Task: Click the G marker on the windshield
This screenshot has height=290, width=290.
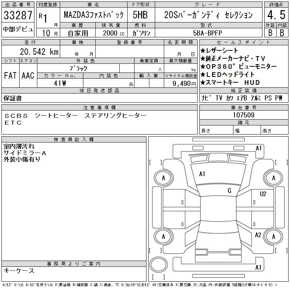Action: tap(229, 191)
